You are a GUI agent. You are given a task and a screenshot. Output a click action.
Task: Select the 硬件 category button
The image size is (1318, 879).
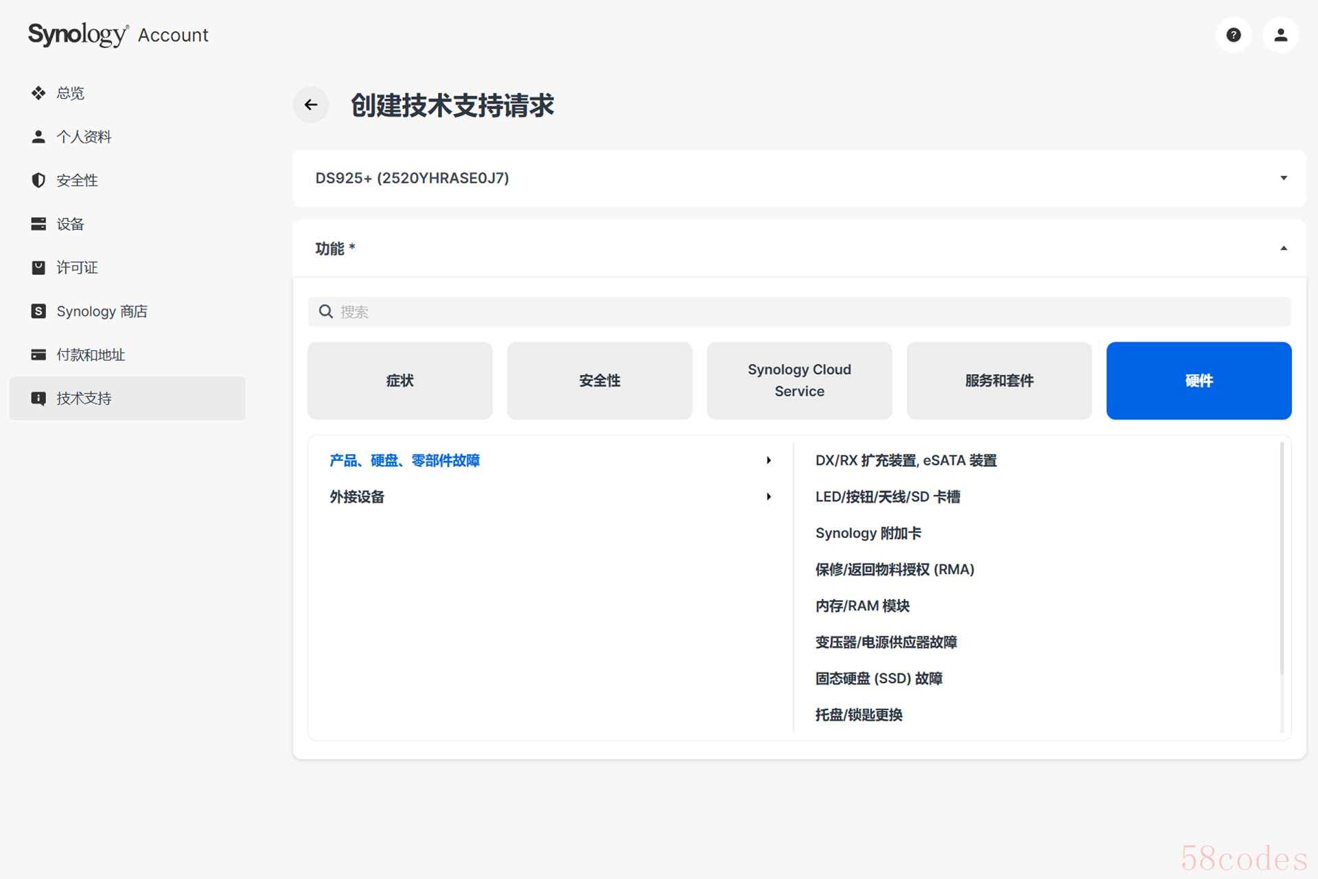coord(1199,380)
